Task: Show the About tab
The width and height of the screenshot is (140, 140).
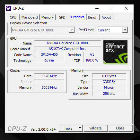Action: tap(106, 17)
